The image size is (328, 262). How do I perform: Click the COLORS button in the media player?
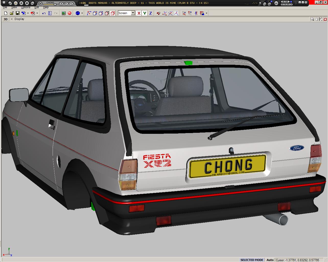click(x=286, y=5)
